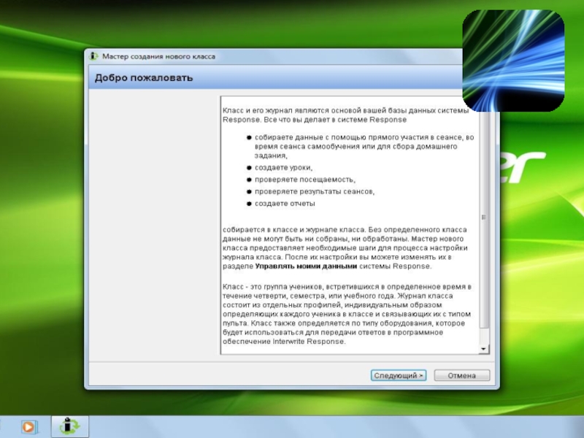Click the wizard icon in title bar
584x438 pixels.
pos(93,56)
